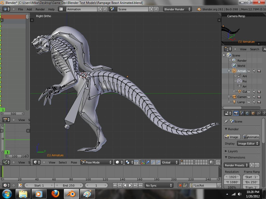Adjust the 100% resolution percentage slider

pos(232,187)
